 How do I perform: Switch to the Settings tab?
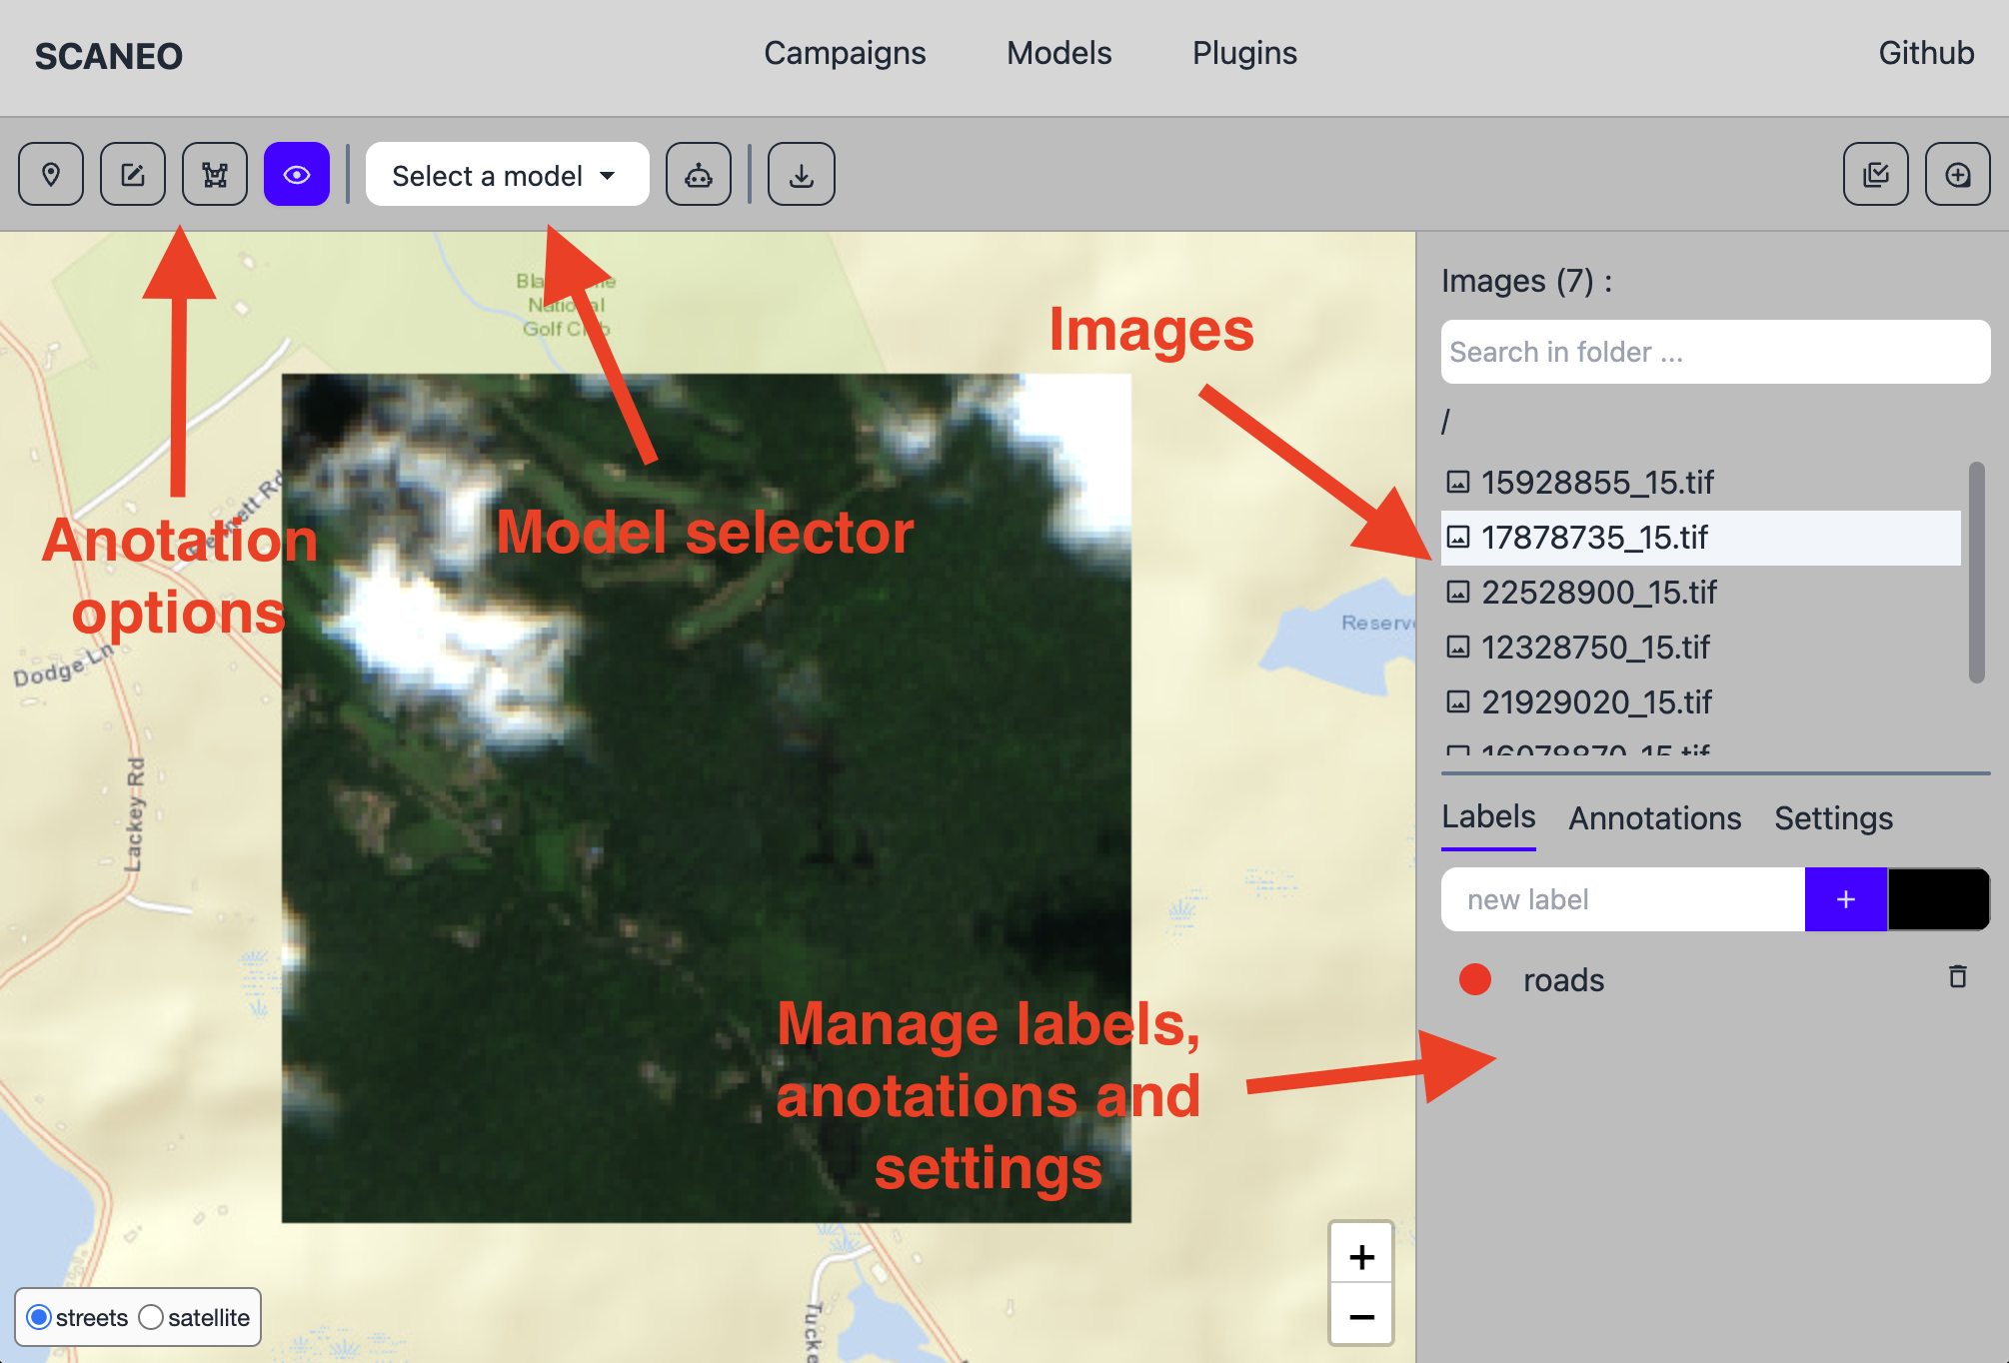(x=1833, y=818)
